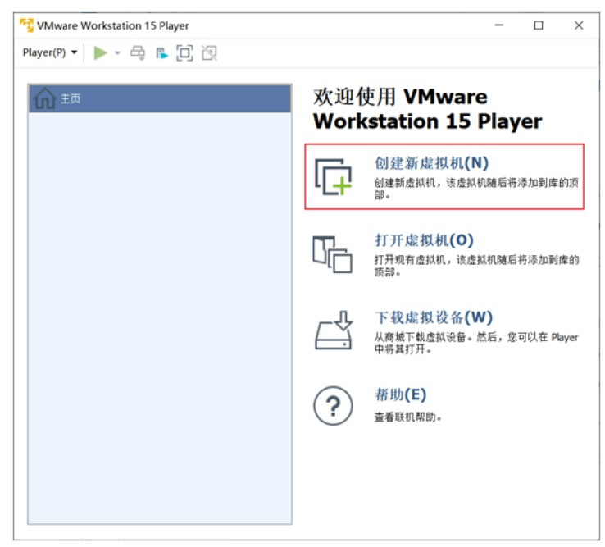Maximize the VMware Player window
Screen dimensions: 605x547
tap(539, 25)
